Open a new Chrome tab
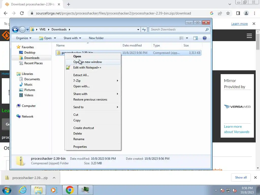Screen dimensions: 260x195 (69, 5)
